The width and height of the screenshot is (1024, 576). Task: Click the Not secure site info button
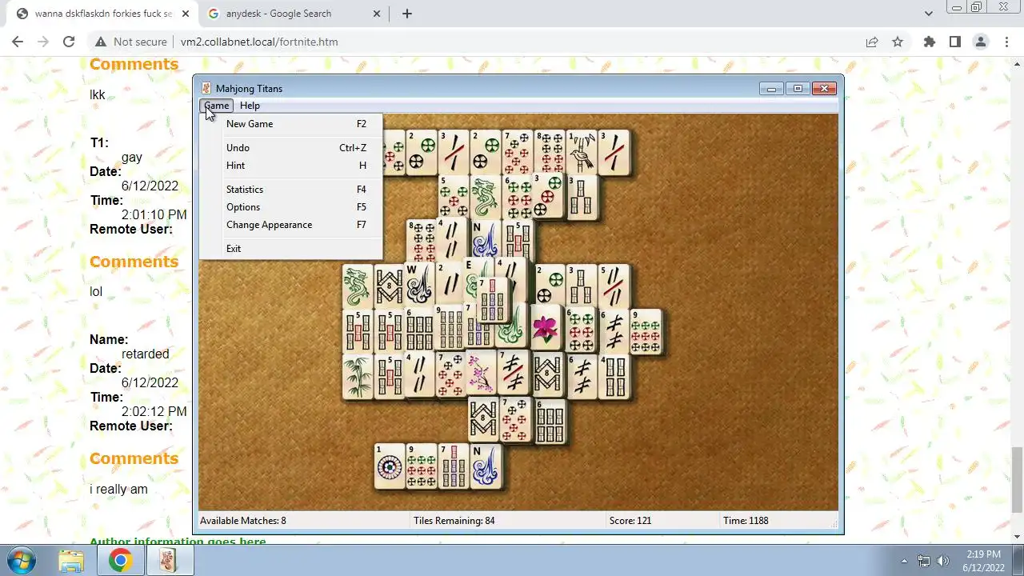click(131, 42)
